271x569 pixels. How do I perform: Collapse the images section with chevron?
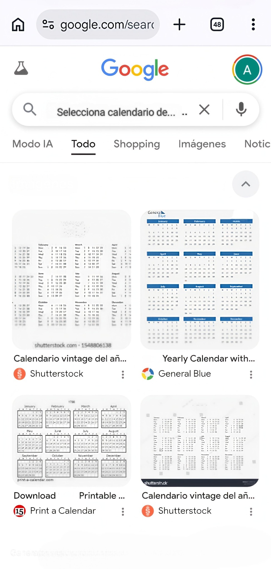(x=246, y=184)
